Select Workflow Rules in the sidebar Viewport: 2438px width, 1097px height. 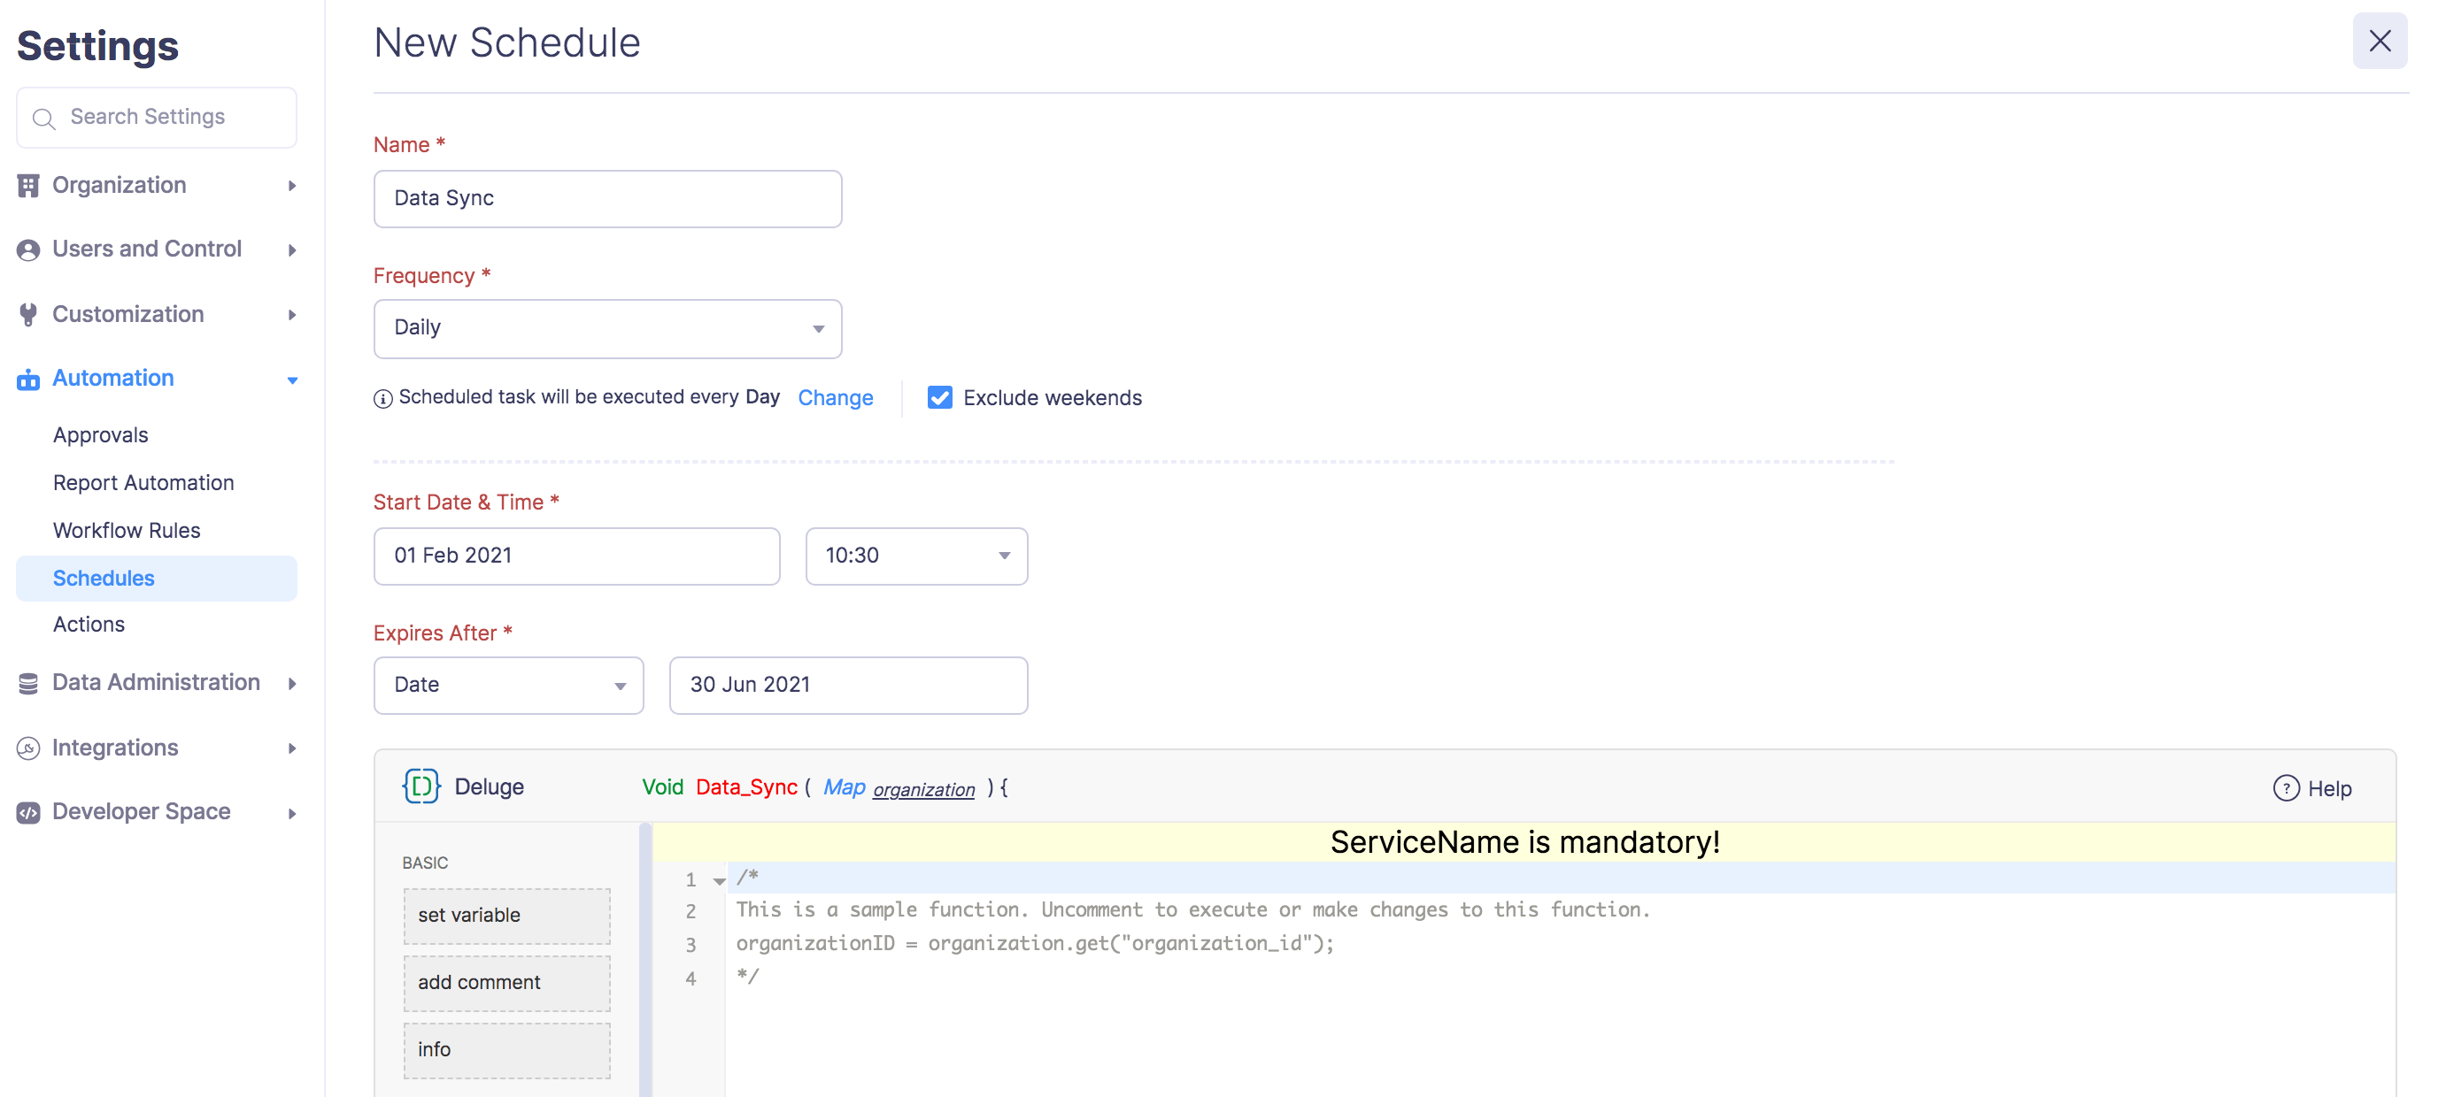(x=126, y=530)
